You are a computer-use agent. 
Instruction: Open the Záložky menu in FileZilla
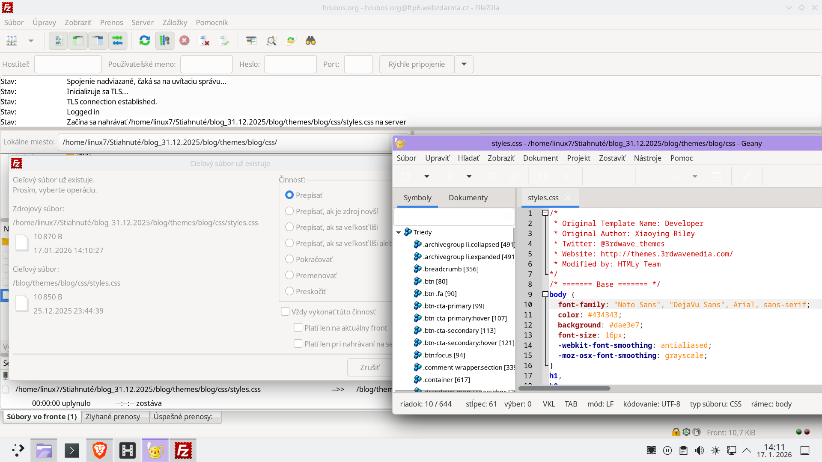click(175, 22)
